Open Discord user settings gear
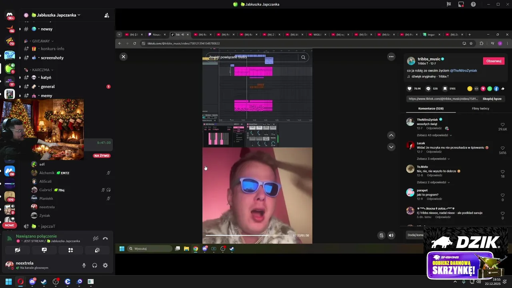Image resolution: width=512 pixels, height=288 pixels. (105, 265)
